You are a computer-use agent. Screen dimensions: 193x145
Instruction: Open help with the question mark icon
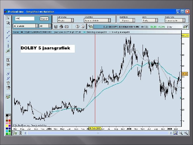[x=77, y=26]
